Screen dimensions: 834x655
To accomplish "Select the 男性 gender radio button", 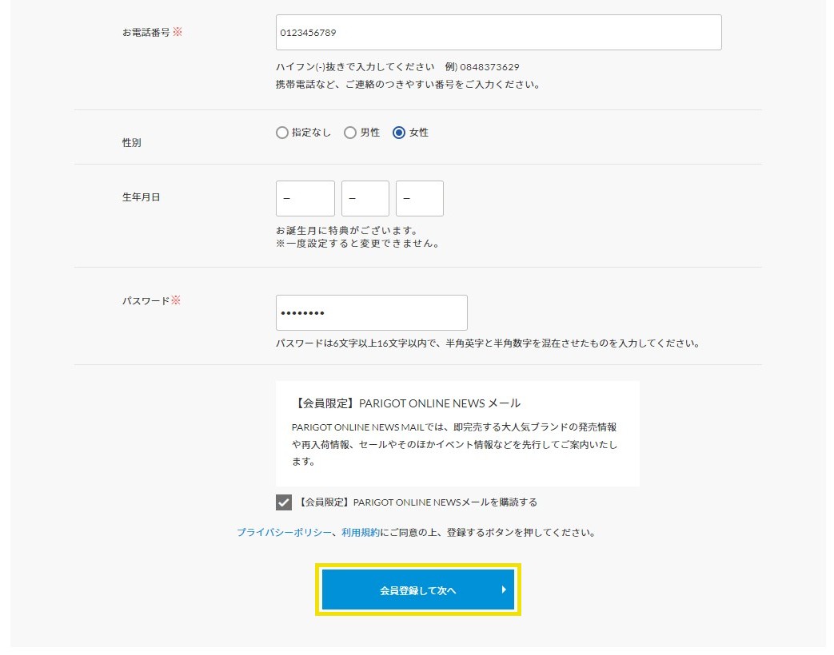I will pyautogui.click(x=350, y=133).
